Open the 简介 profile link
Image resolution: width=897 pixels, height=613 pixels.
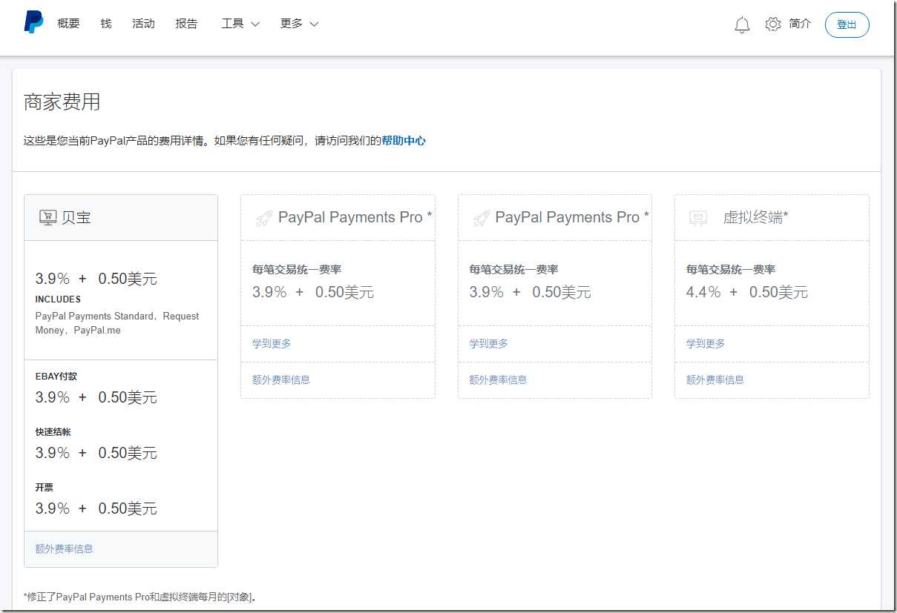(x=801, y=24)
